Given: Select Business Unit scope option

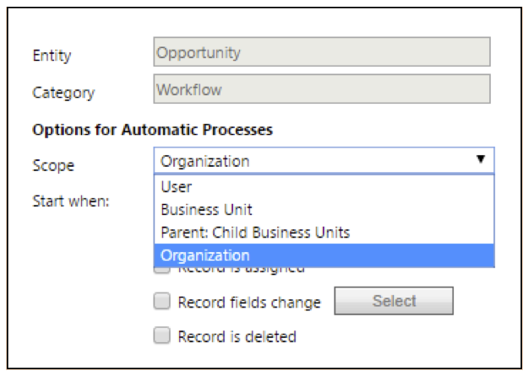Looking at the screenshot, I should pos(324,210).
